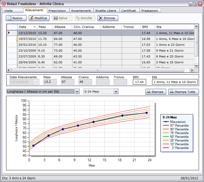The width and height of the screenshot is (204, 182).
Task: Click the Elimina delete X button
Action: (x=108, y=18)
